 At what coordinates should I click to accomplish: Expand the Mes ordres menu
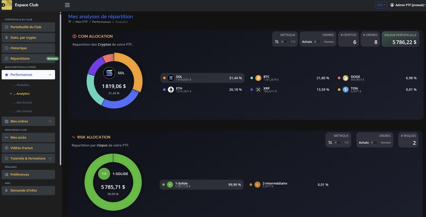[28, 121]
